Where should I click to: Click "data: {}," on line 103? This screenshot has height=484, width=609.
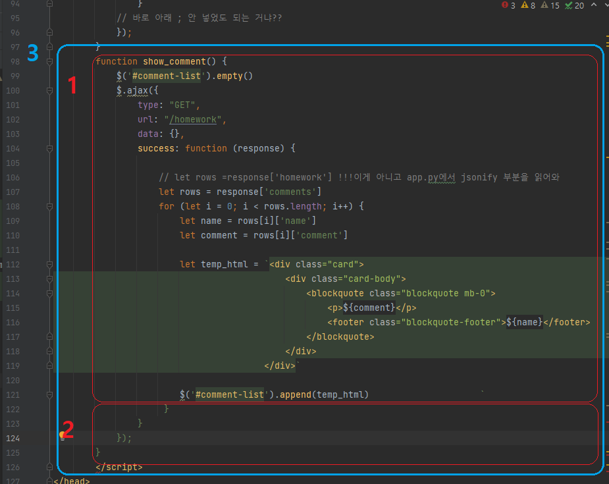tap(161, 134)
